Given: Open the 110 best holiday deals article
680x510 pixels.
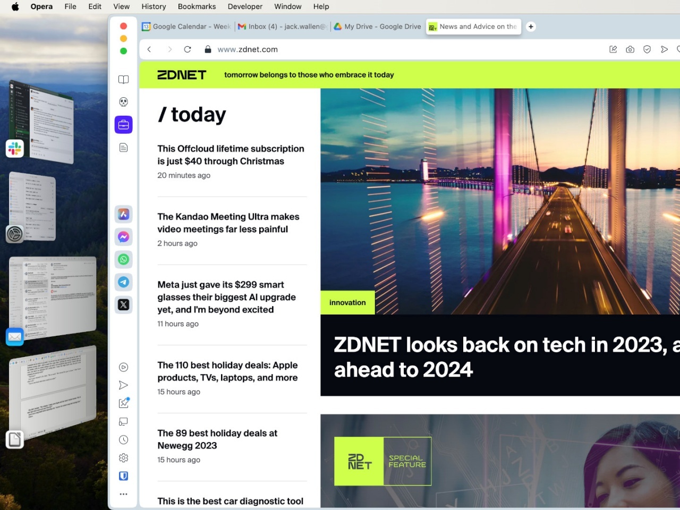Looking at the screenshot, I should 227,371.
